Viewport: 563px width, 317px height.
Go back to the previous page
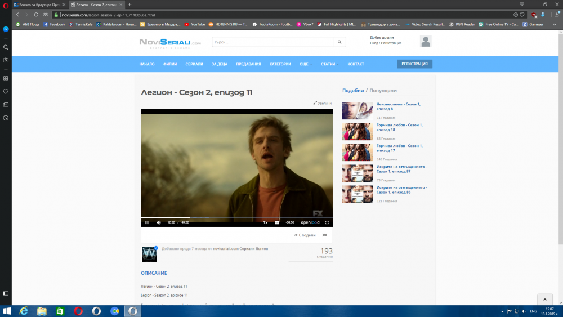[17, 15]
